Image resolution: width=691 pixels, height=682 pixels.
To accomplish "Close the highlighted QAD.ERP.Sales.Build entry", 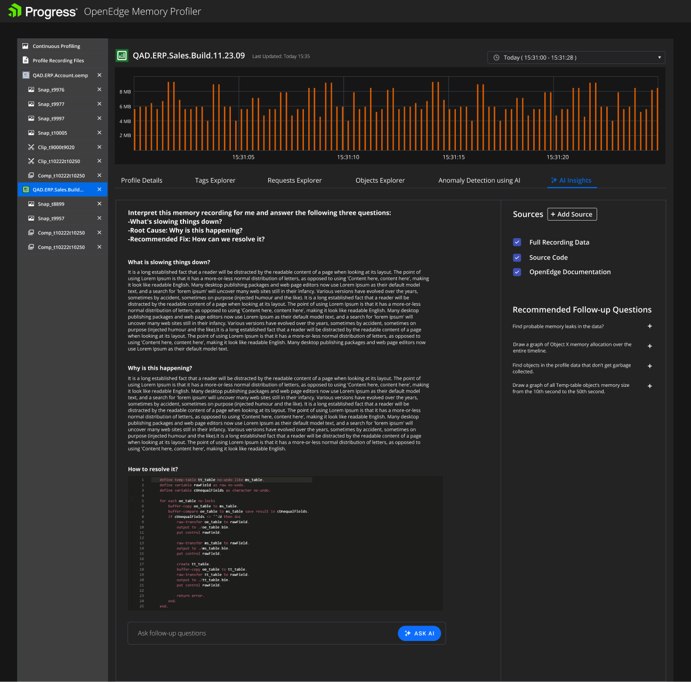I will tap(99, 189).
